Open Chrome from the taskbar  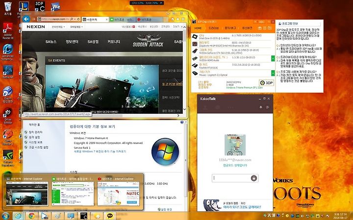pos(31,216)
